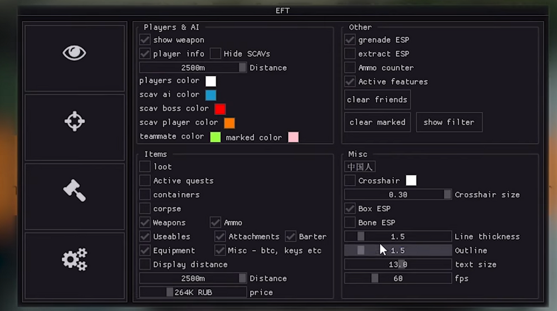Click the 中国人 language button
Screen dimensions: 557x311
click(x=360, y=167)
